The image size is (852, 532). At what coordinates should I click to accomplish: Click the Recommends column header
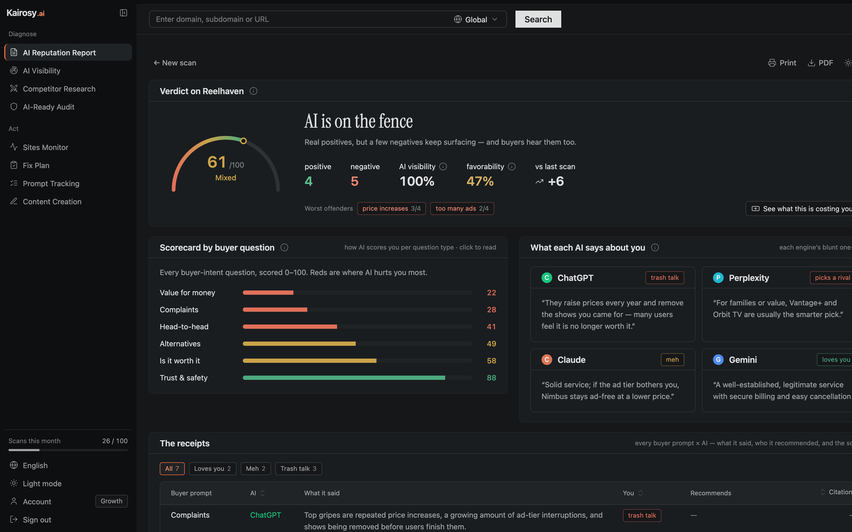coord(711,493)
